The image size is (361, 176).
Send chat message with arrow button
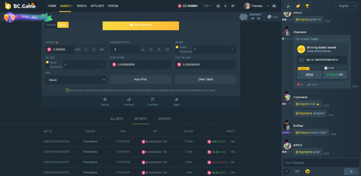tap(351, 171)
